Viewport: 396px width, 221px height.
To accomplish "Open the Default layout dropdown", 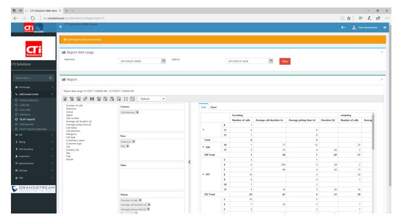I will pyautogui.click(x=152, y=99).
